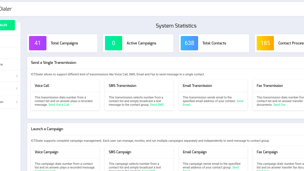Viewport: 304px width, 171px height.
Task: Click Email Transmission text "sends email to the"
Action: coord(220,97)
